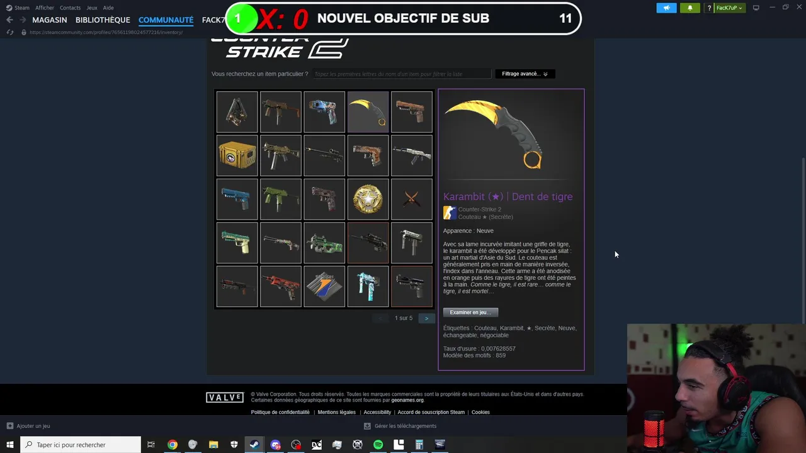Select the orange crossed knives item
Image resolution: width=806 pixels, height=453 pixels.
(412, 199)
